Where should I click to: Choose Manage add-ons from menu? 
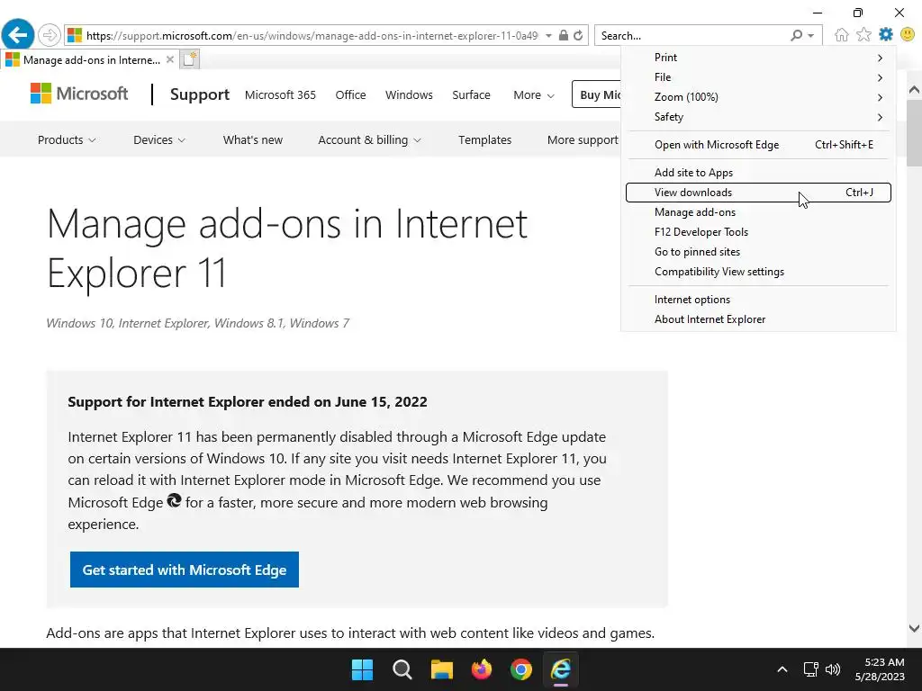(x=758, y=212)
